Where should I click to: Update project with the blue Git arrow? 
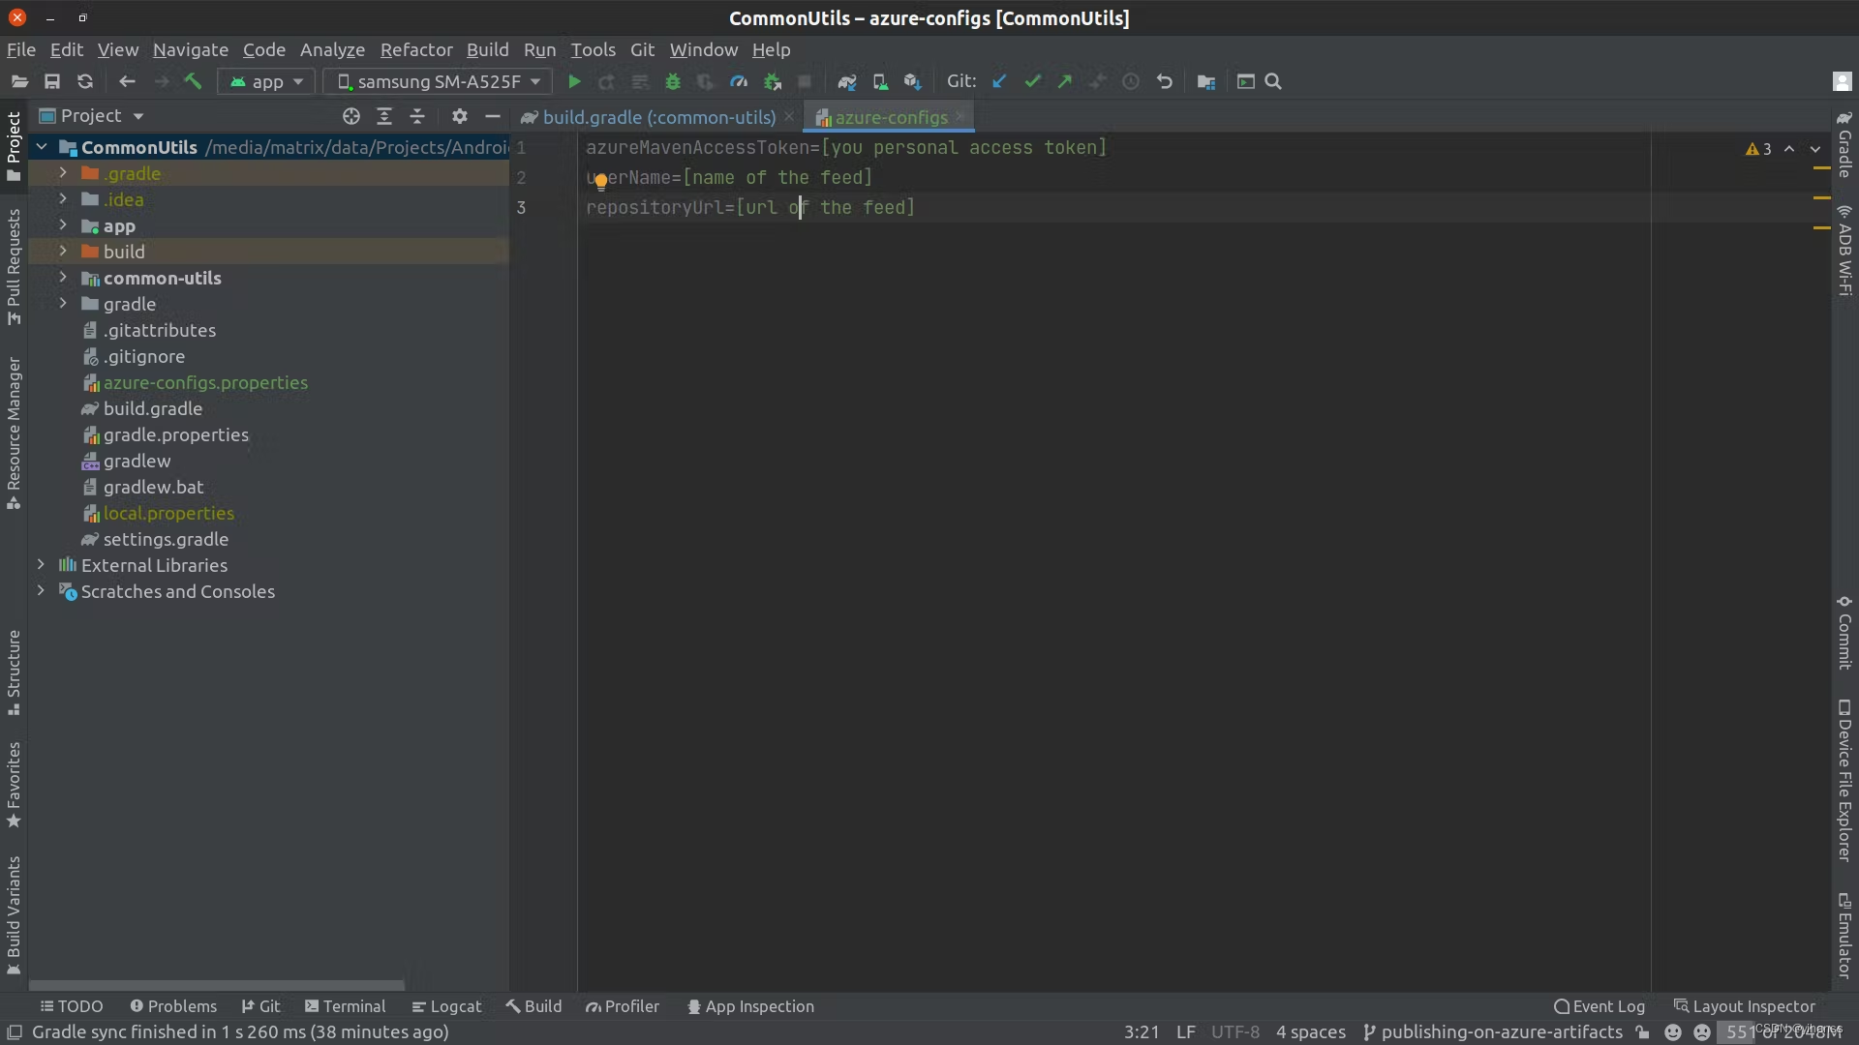(999, 81)
